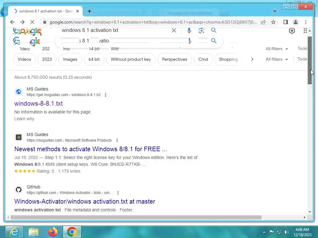Click the lock site info icon
This screenshot has width=318, height=238.
click(x=45, y=22)
